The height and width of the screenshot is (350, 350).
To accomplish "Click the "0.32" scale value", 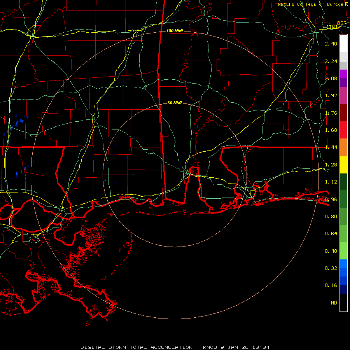I will [x=331, y=268].
